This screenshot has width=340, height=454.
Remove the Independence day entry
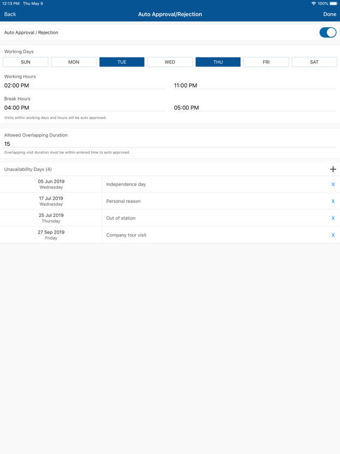point(333,184)
